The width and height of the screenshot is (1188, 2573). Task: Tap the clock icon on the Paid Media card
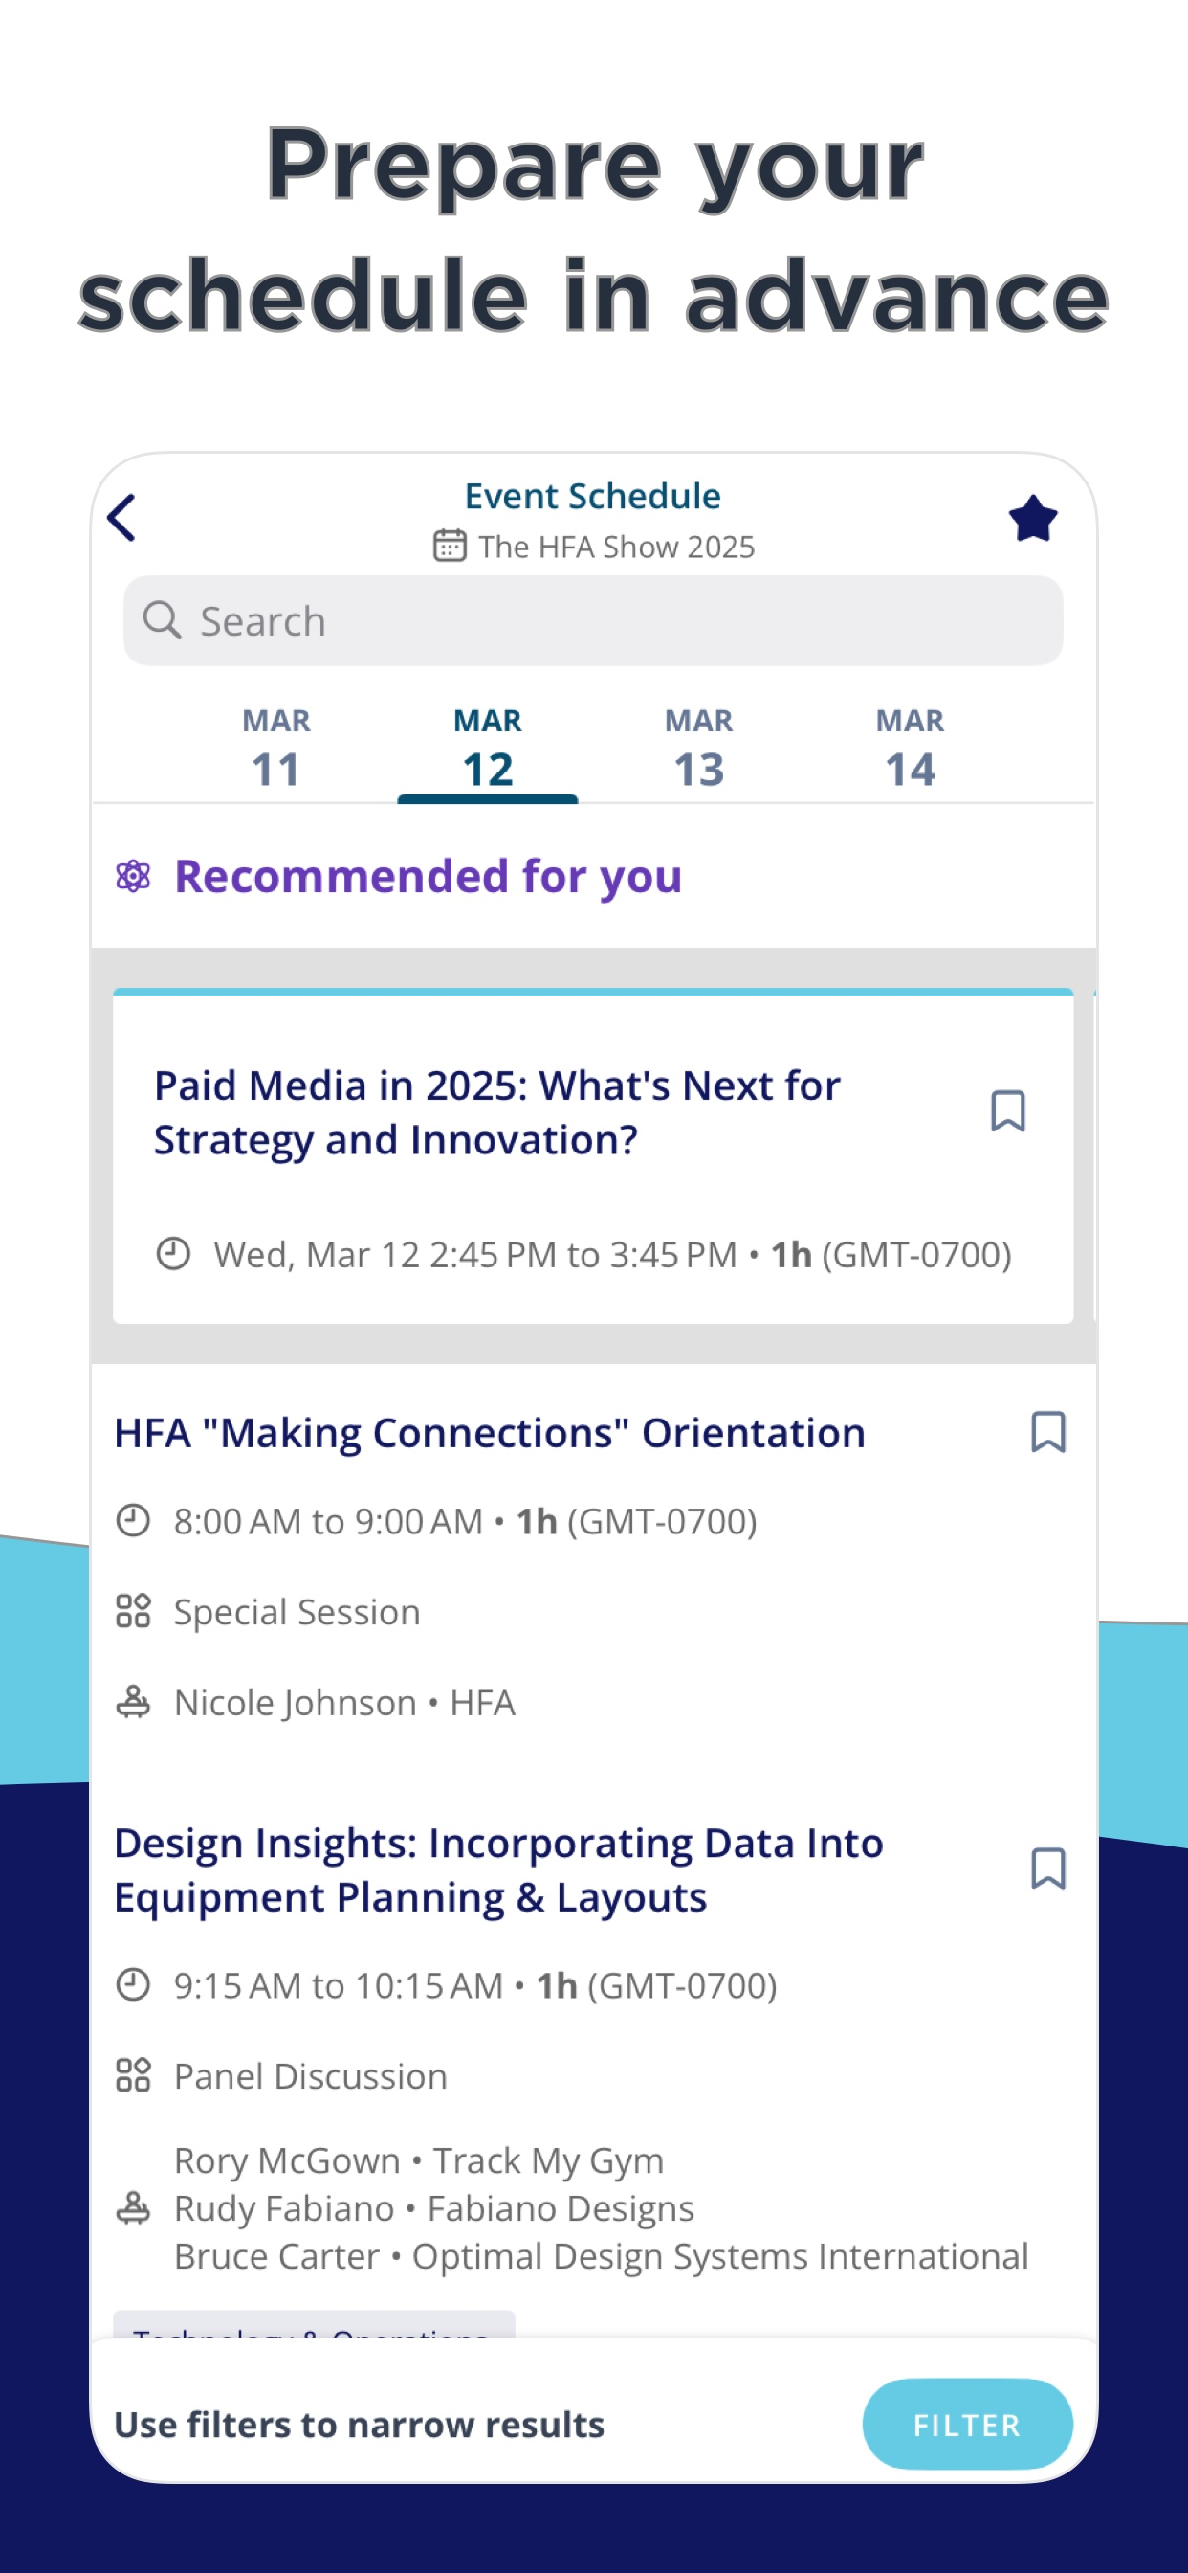[174, 1254]
